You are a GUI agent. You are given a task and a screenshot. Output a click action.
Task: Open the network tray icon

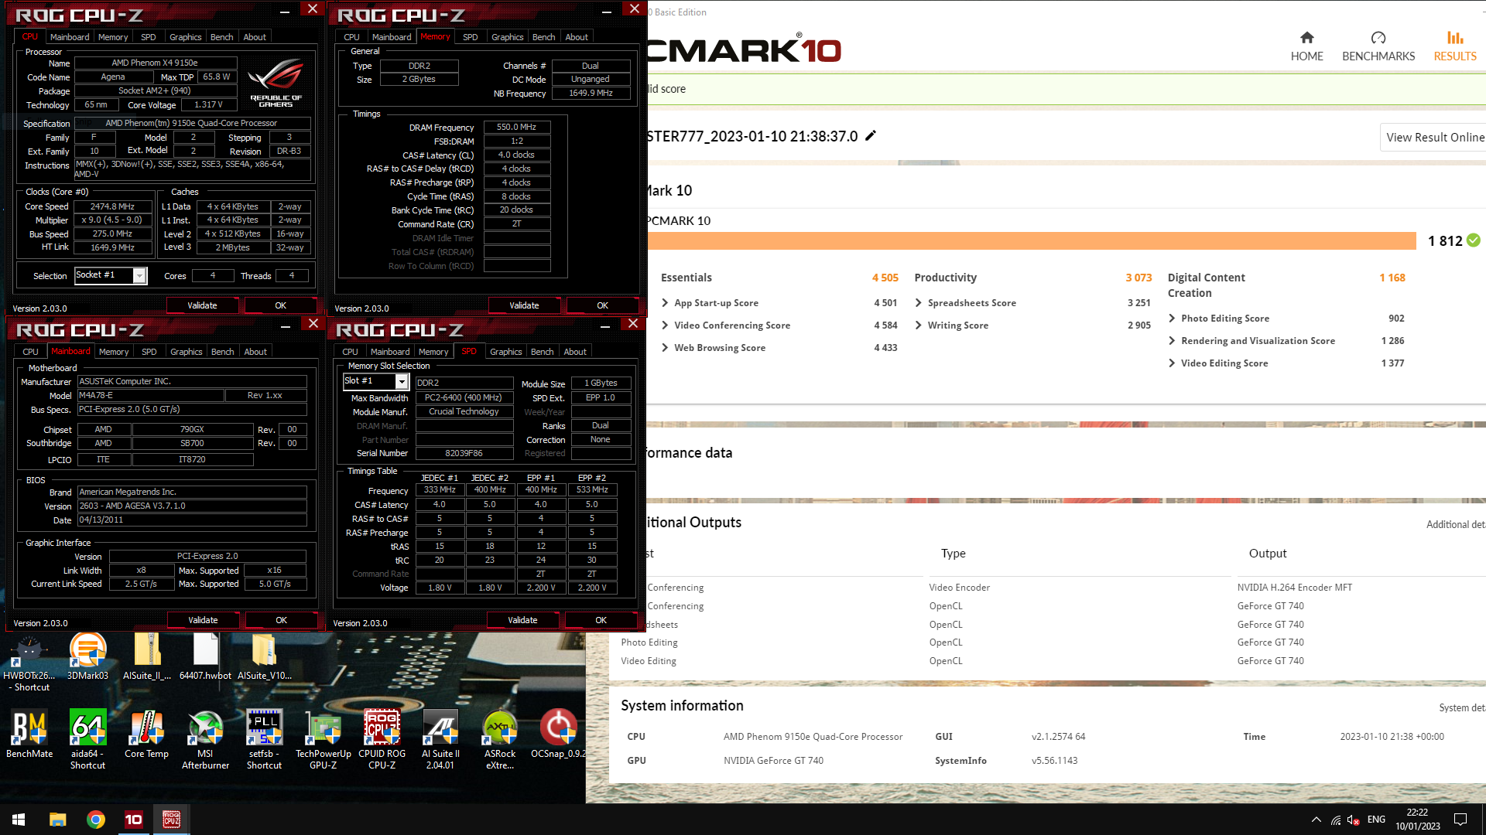click(x=1336, y=820)
